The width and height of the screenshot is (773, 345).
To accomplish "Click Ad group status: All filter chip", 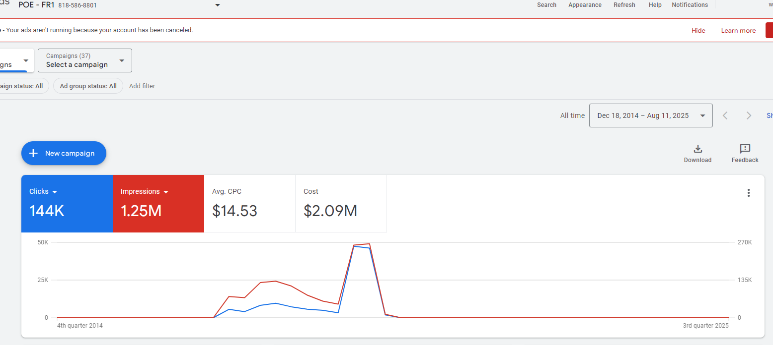I will [x=88, y=86].
